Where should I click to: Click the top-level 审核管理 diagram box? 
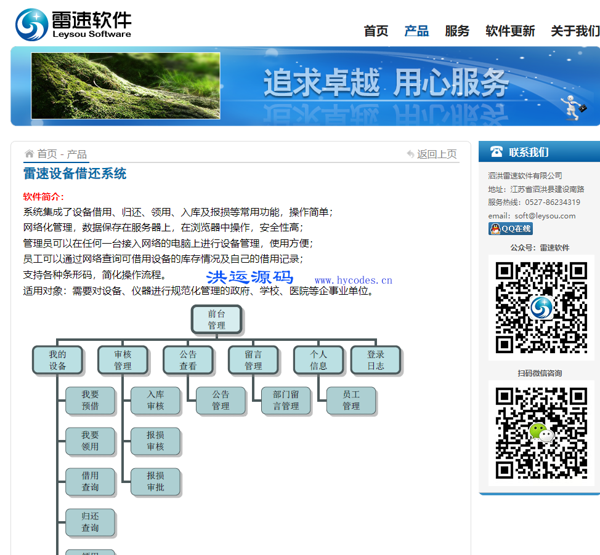pos(123,360)
